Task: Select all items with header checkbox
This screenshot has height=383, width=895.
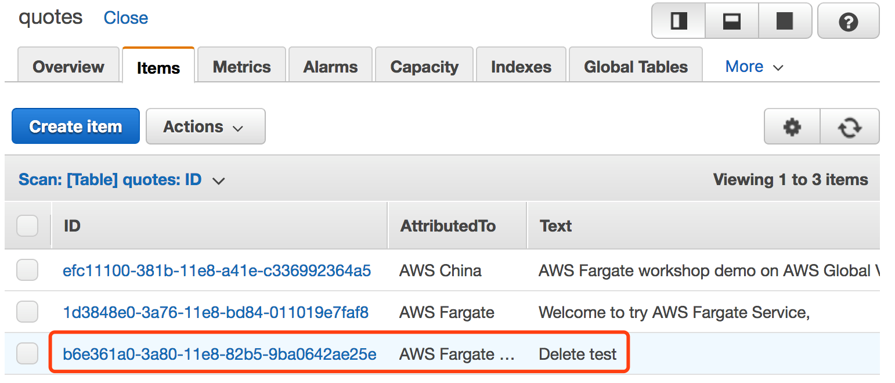Action: pyautogui.click(x=27, y=226)
